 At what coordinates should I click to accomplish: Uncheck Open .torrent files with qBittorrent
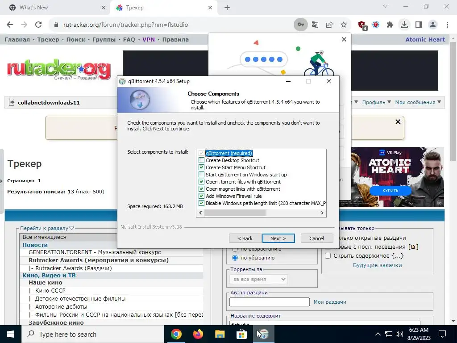[201, 182]
